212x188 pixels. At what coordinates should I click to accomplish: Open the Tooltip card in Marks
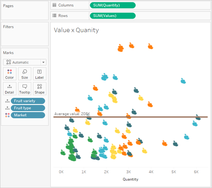24,89
